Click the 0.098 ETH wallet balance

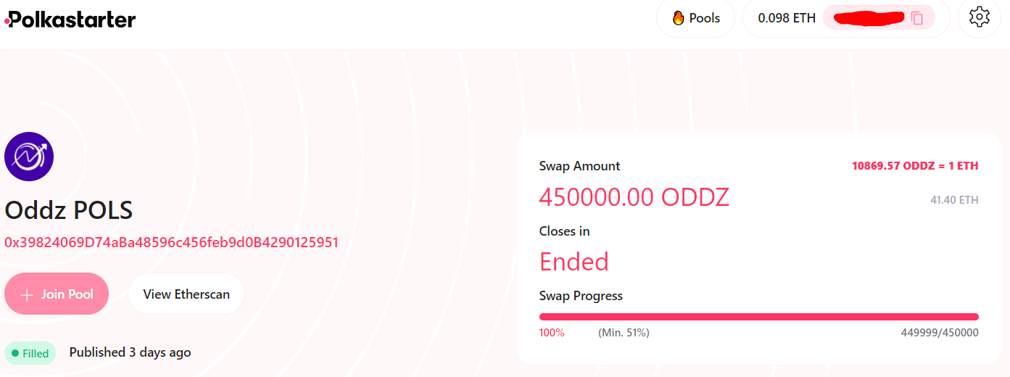[x=787, y=18]
